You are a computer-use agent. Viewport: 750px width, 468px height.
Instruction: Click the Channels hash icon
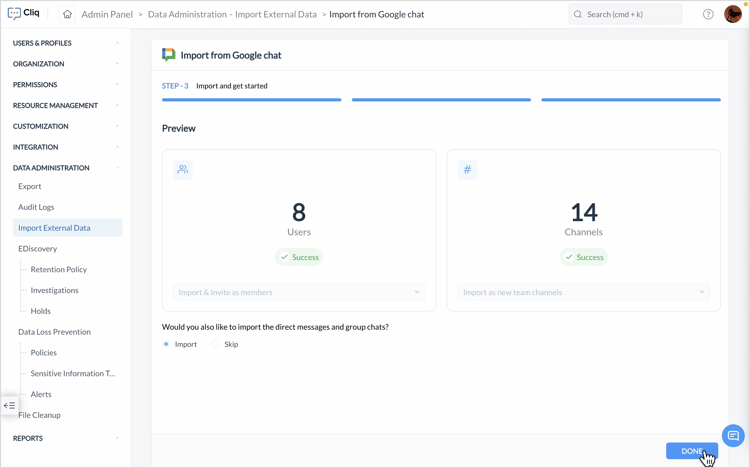point(467,170)
